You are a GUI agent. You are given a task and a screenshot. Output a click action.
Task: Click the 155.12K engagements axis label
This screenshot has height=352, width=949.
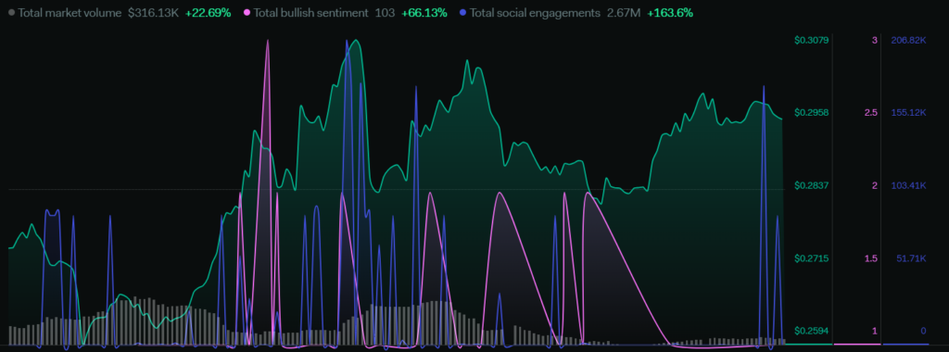coord(908,112)
